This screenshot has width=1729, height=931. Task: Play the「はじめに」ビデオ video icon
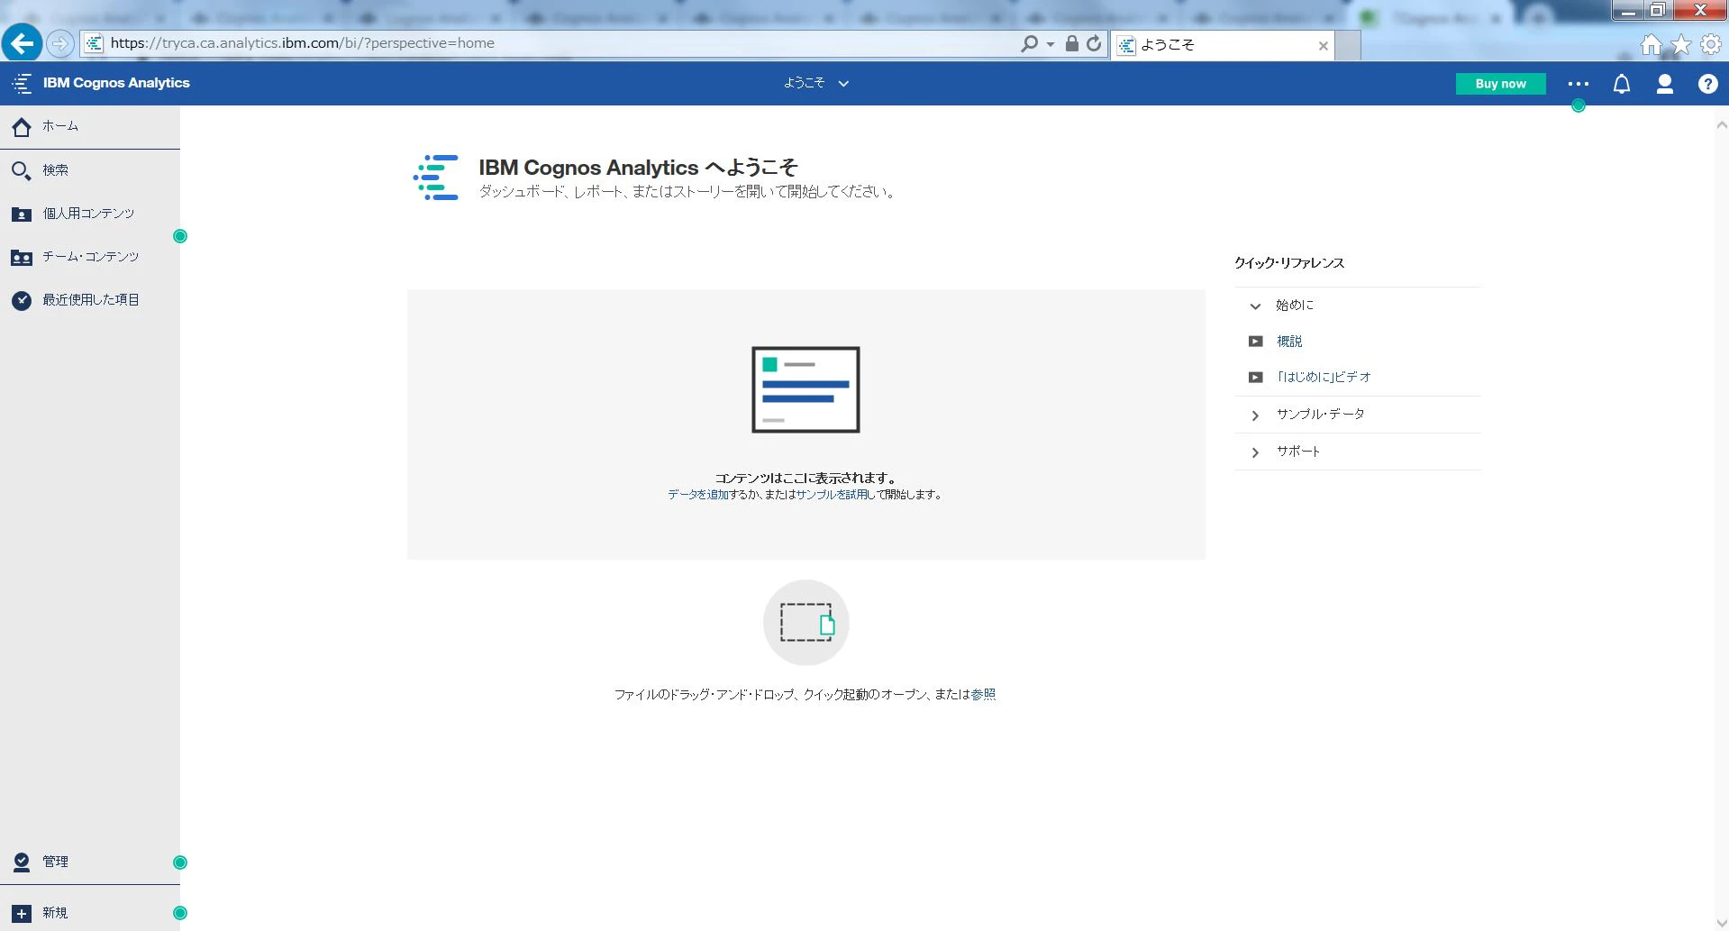pyautogui.click(x=1255, y=378)
